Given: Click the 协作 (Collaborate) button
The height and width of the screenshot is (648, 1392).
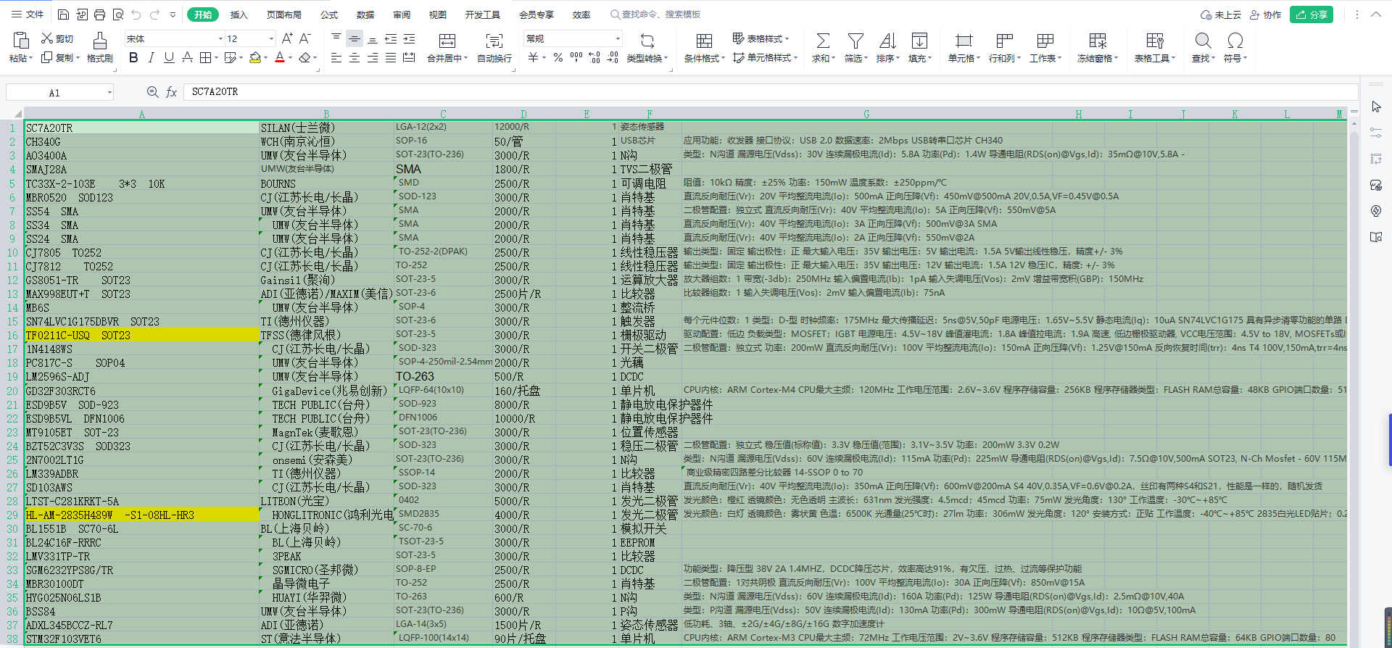Looking at the screenshot, I should [x=1266, y=14].
